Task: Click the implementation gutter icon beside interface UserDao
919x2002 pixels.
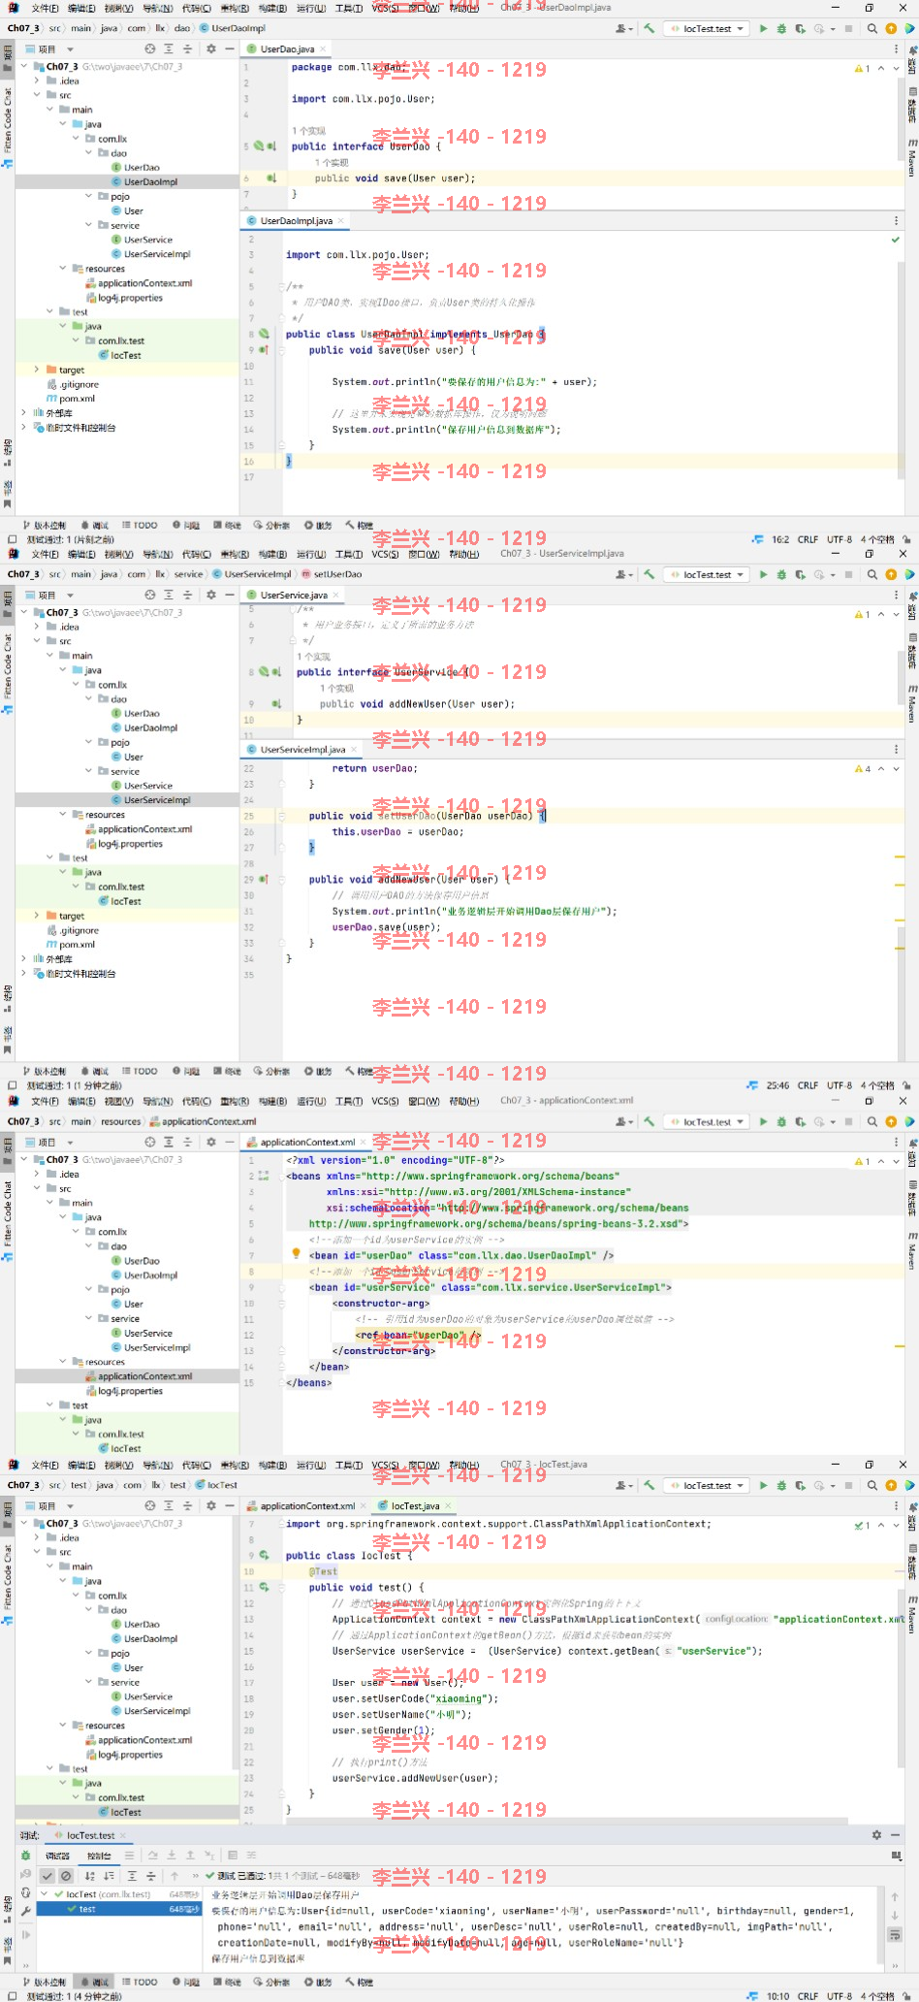Action: pyautogui.click(x=270, y=146)
